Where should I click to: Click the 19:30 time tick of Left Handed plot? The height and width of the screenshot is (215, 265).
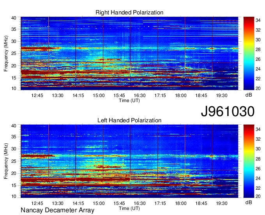222,203
